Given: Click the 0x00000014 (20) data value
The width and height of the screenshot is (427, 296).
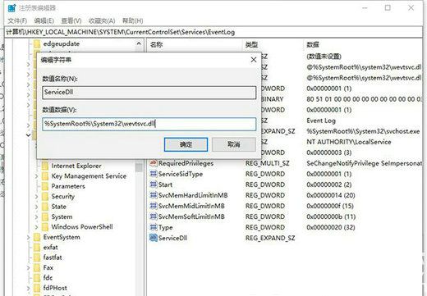Looking at the screenshot, I should (x=331, y=195).
